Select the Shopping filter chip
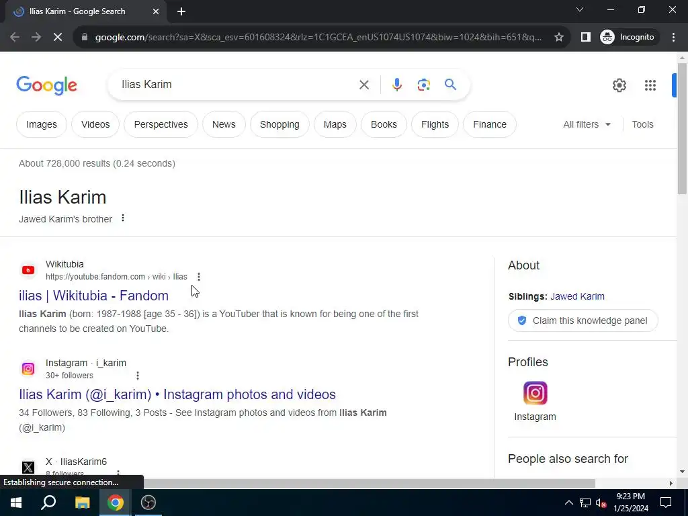 tap(279, 124)
